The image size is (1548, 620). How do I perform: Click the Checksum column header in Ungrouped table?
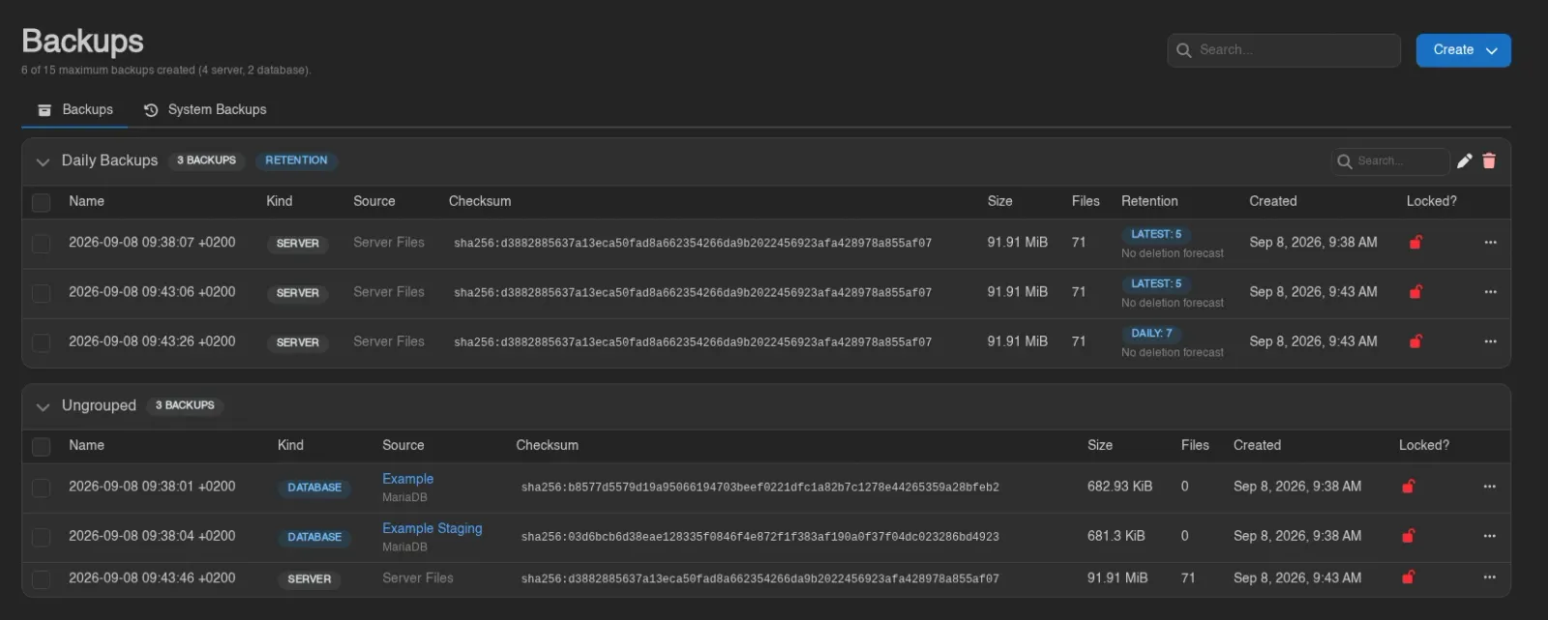[x=547, y=445]
